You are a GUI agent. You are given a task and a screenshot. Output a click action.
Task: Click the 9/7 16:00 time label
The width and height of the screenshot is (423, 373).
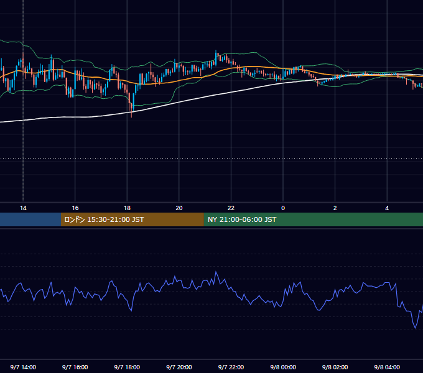[x=75, y=367]
